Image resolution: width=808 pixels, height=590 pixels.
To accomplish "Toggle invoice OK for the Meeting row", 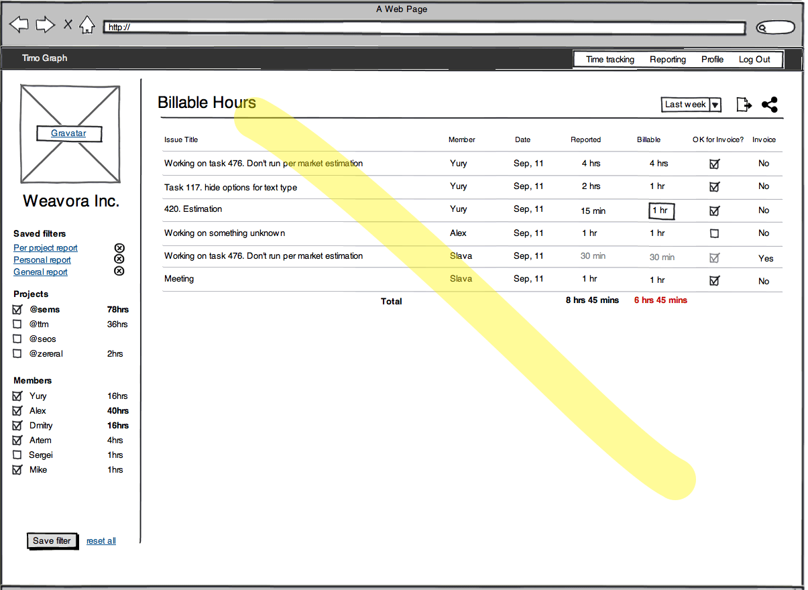I will [x=715, y=281].
